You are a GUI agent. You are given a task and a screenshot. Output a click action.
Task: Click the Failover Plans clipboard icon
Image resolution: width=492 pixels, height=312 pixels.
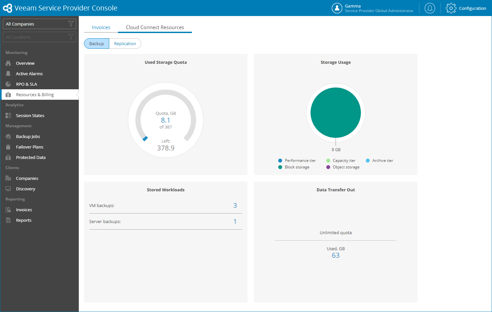[8, 147]
